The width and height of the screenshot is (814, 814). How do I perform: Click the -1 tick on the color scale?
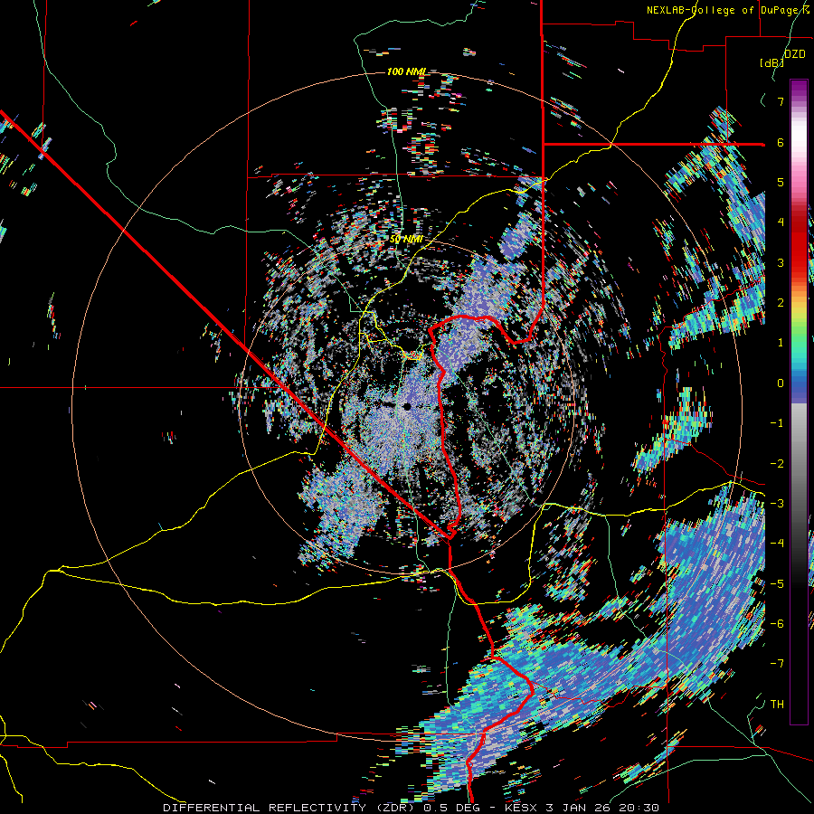coord(777,423)
